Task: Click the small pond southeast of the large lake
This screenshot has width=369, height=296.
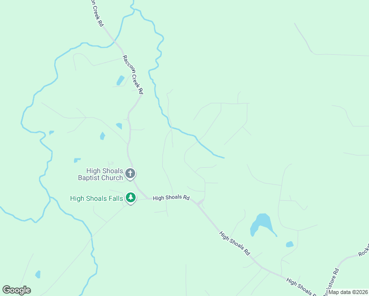Action: tap(290, 244)
